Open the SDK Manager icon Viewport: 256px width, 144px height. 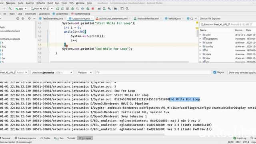(x=109, y=8)
